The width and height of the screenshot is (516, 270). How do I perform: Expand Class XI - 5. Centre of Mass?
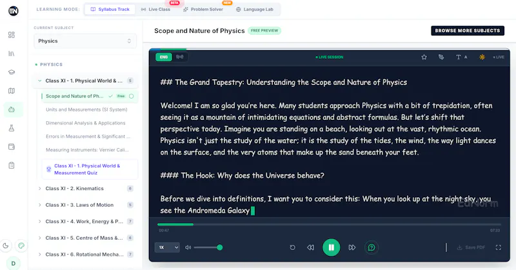tap(85, 238)
